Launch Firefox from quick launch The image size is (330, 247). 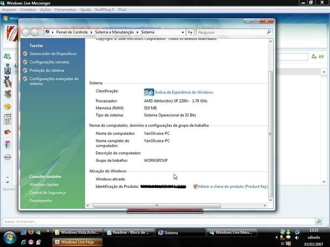coord(31,232)
